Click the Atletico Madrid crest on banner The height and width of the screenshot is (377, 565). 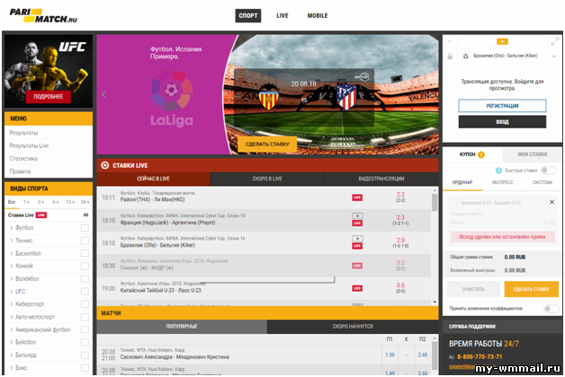click(346, 97)
